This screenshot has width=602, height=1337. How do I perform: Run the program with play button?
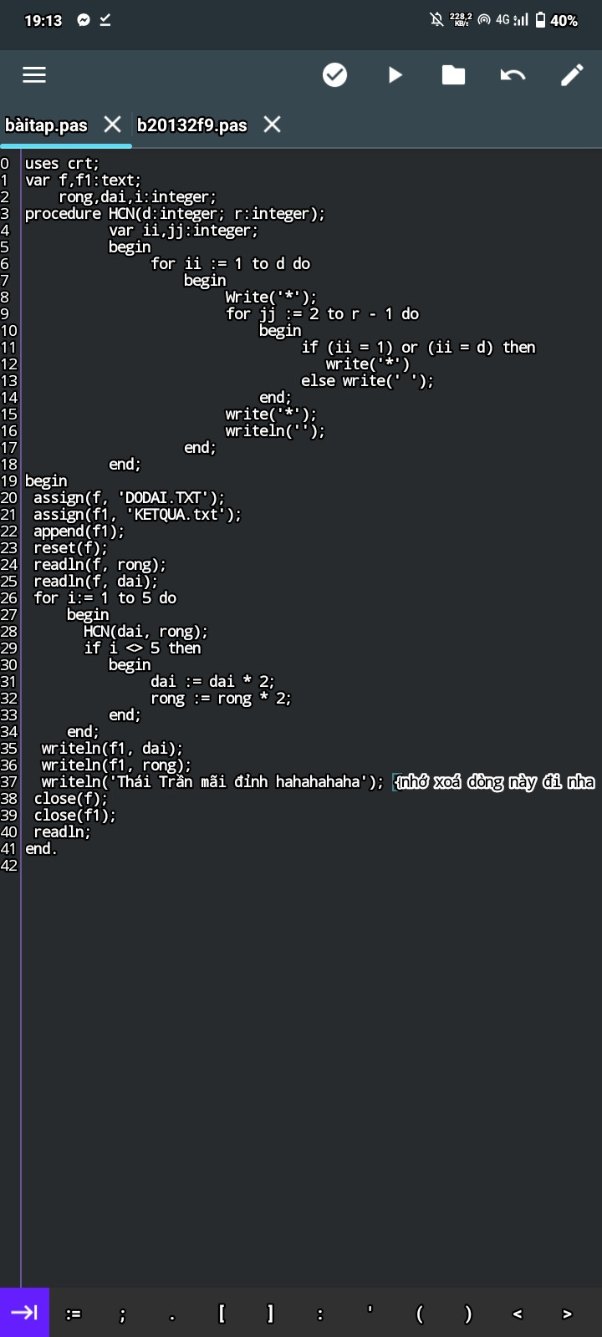tap(395, 75)
